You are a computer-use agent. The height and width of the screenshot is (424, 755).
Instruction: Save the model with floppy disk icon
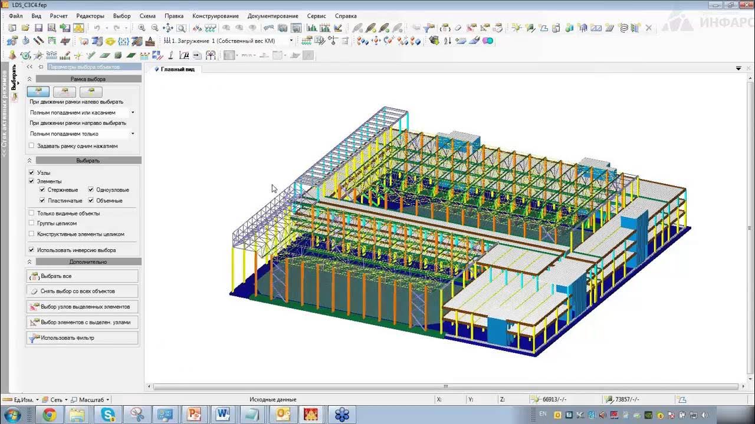coord(38,28)
